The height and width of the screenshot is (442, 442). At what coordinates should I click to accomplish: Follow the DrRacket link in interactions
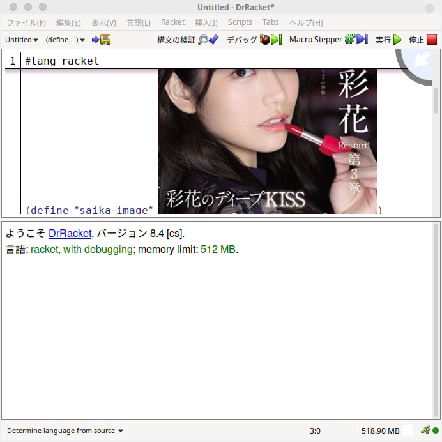tap(70, 233)
